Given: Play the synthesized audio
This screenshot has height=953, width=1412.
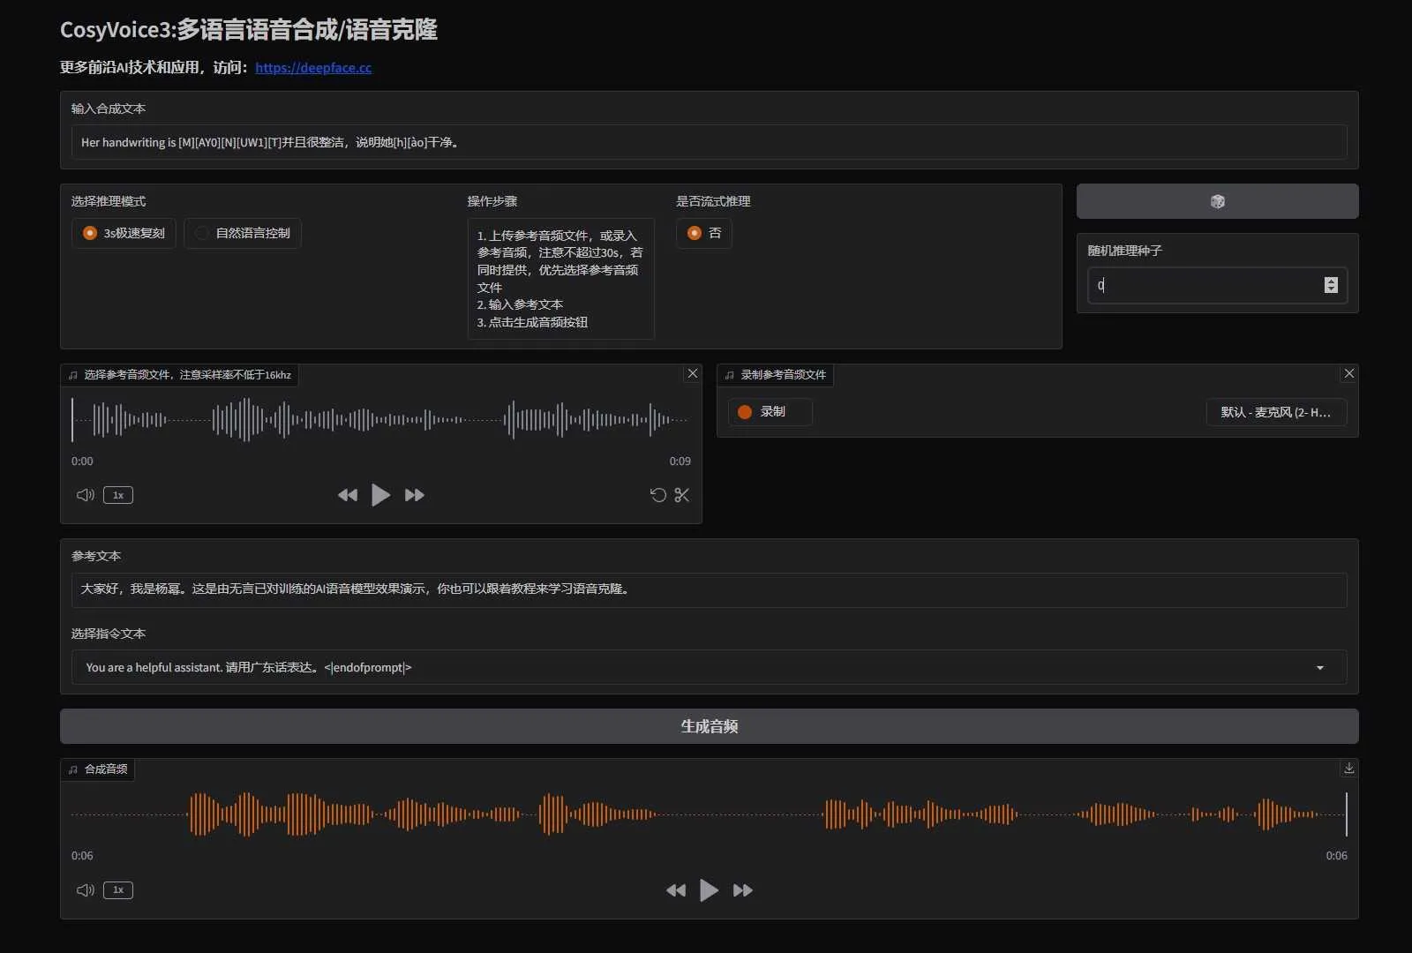Looking at the screenshot, I should point(709,889).
